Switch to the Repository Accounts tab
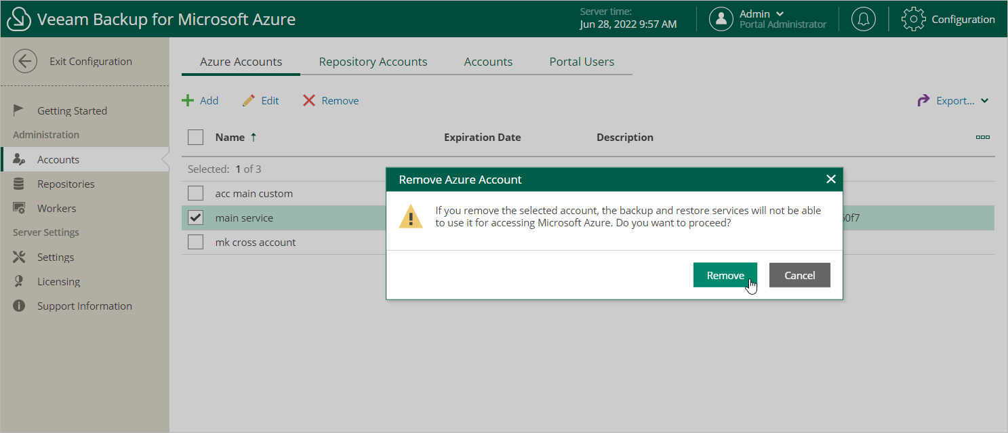Screen dimensions: 1008x433 tap(373, 62)
